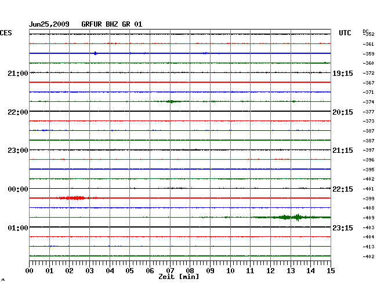
Task: Click the DC offset value -377
Action: coord(368,112)
